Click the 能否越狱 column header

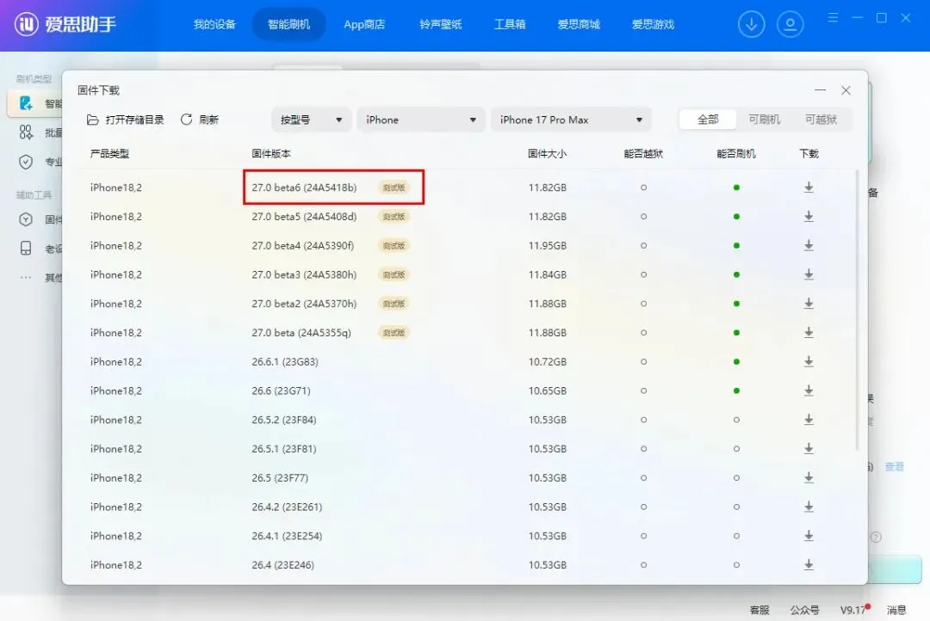click(643, 153)
